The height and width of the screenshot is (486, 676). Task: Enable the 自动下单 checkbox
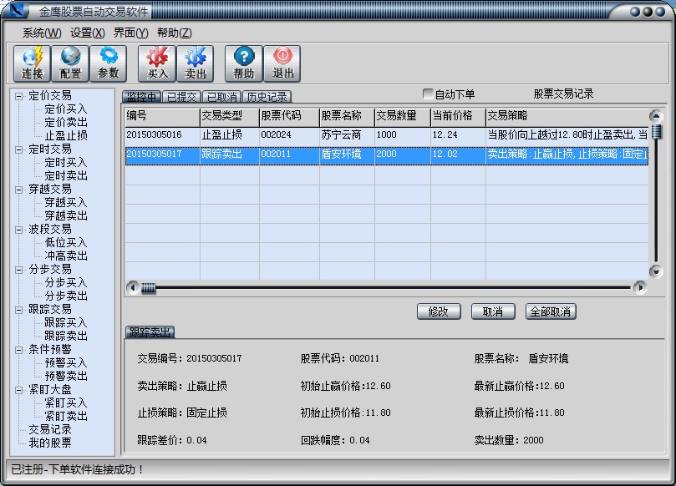pyautogui.click(x=429, y=94)
